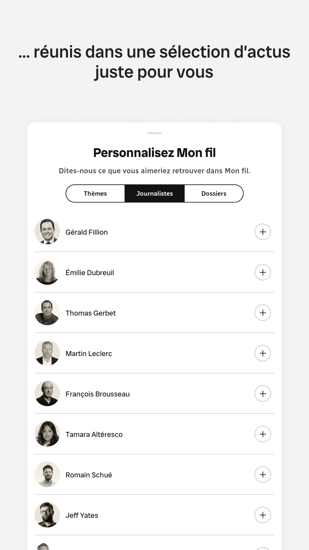Viewport: 309px width, 550px height.
Task: Tap Gérald Fillion's profile photo
Action: [47, 232]
